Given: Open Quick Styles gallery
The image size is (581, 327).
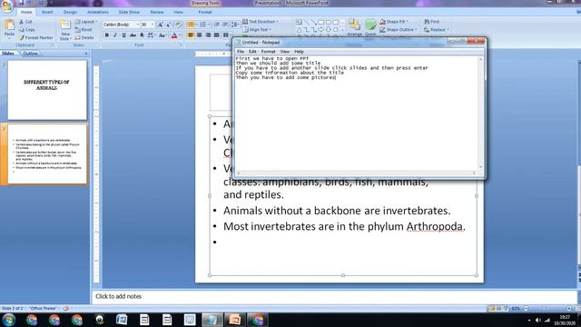Looking at the screenshot, I should tap(370, 27).
